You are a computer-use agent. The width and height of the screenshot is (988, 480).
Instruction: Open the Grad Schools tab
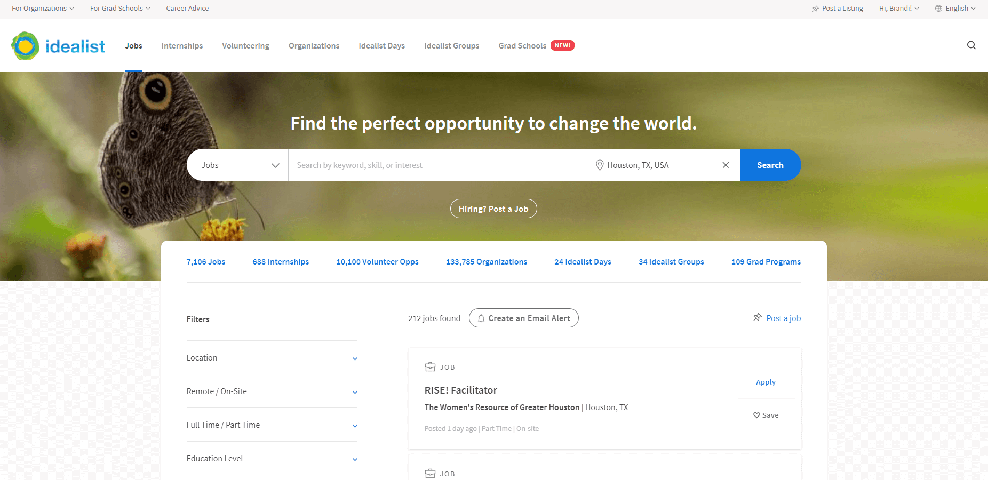pyautogui.click(x=522, y=46)
